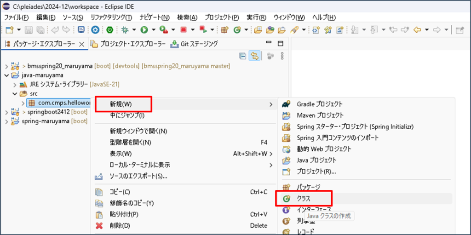Close the パッケージ・エクスプローラー tab
Viewport: 471px width, 235px height.
point(82,44)
